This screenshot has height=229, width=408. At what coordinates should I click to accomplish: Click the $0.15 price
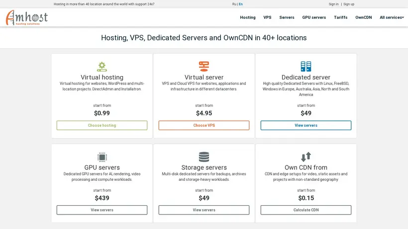306,198
